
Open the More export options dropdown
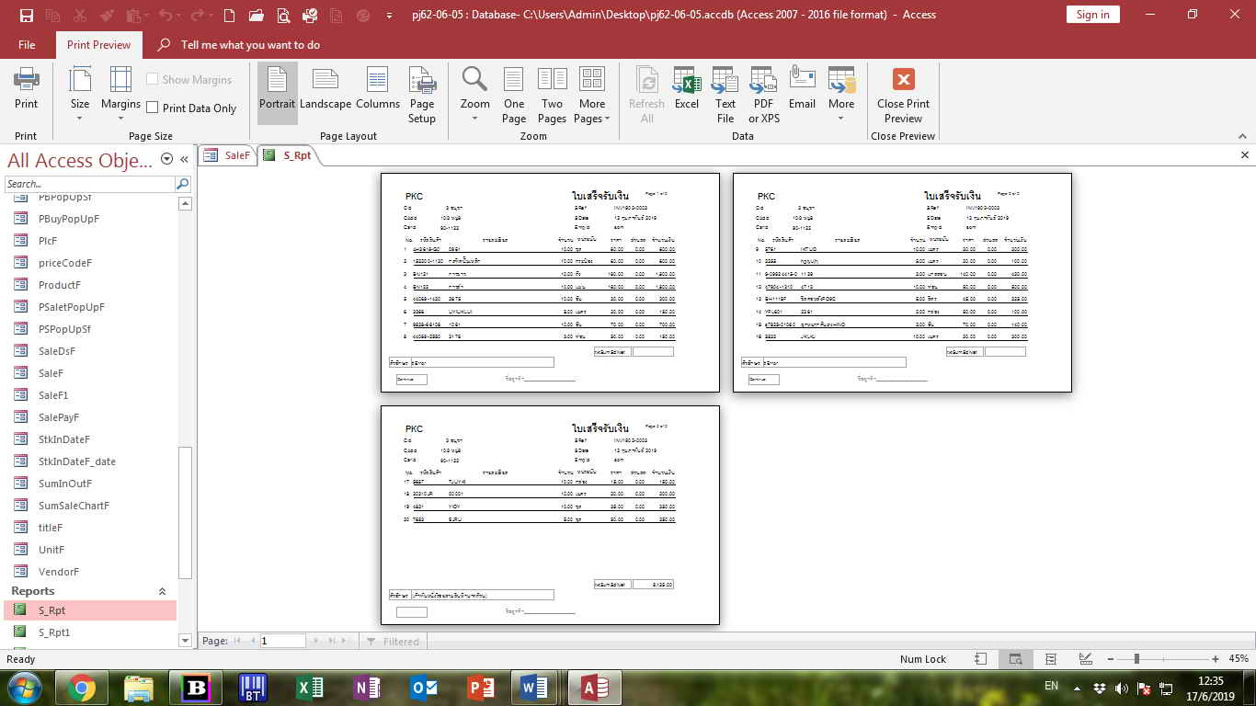pyautogui.click(x=841, y=94)
